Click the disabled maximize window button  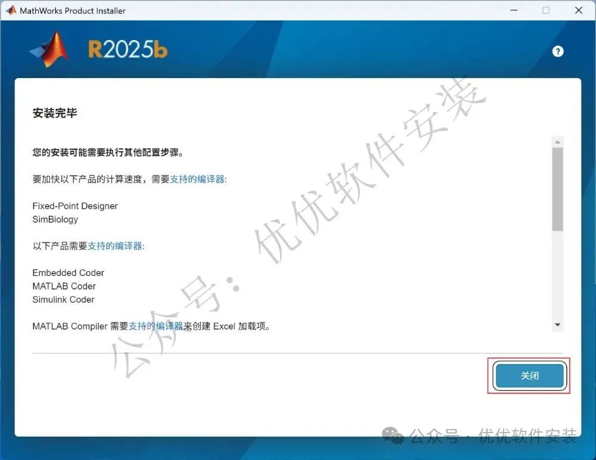pos(546,10)
